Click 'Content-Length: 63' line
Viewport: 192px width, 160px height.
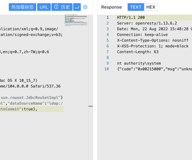point(138,52)
